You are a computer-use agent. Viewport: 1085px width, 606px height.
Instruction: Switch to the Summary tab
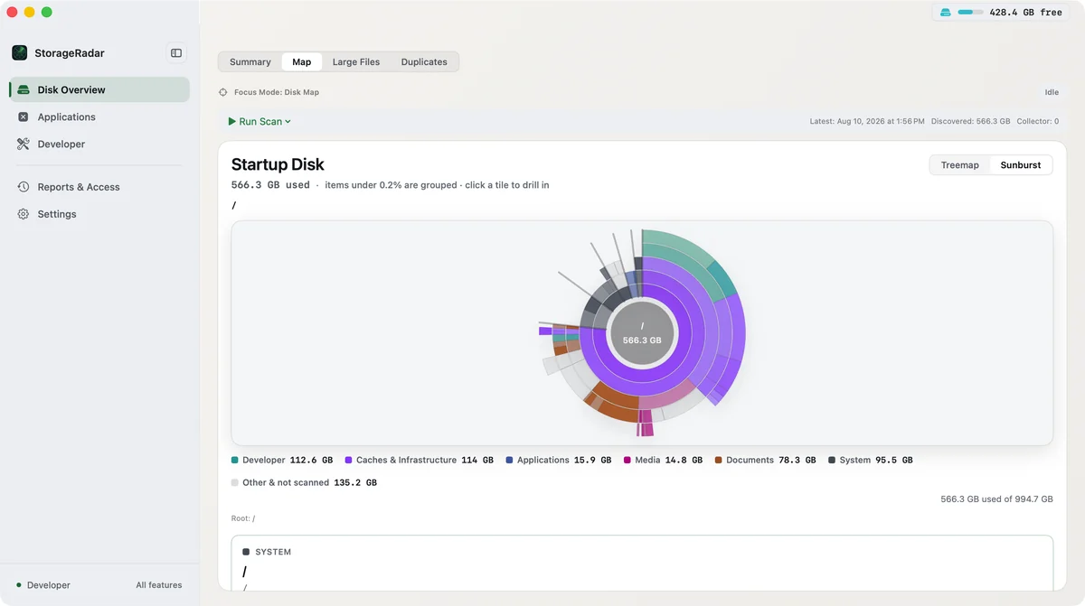click(x=250, y=62)
